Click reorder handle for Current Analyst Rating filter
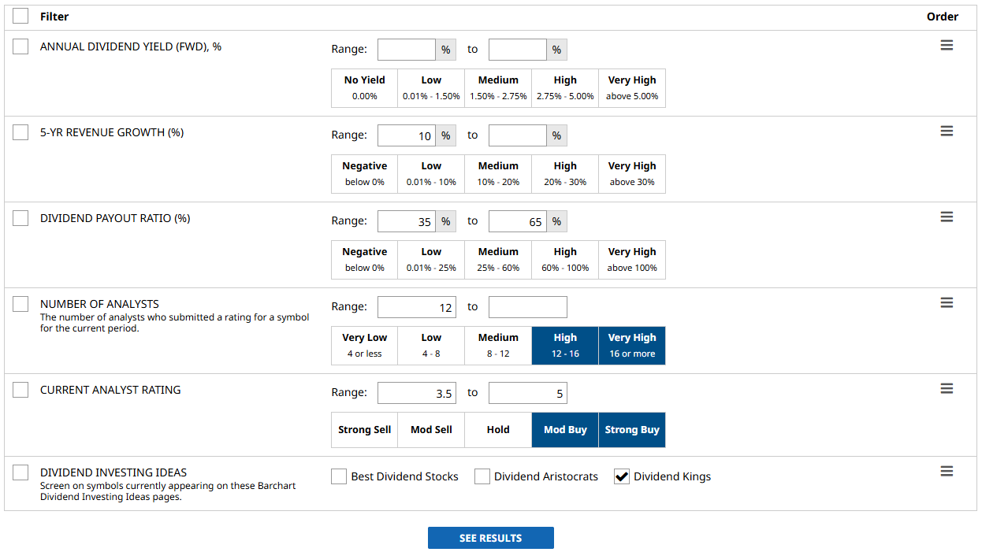 click(x=947, y=389)
